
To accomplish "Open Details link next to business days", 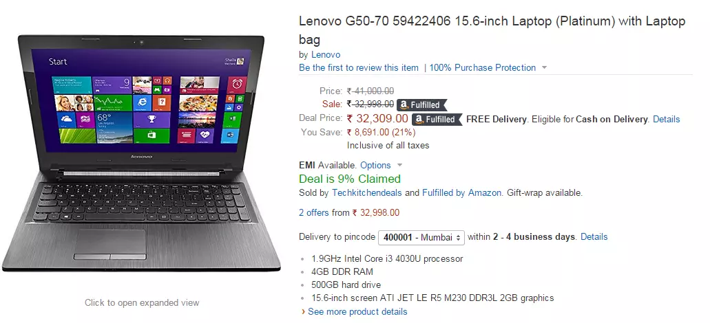I will [x=594, y=236].
